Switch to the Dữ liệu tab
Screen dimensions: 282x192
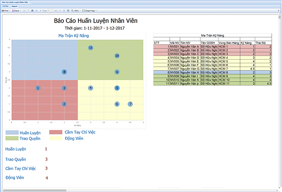click(x=5, y=7)
